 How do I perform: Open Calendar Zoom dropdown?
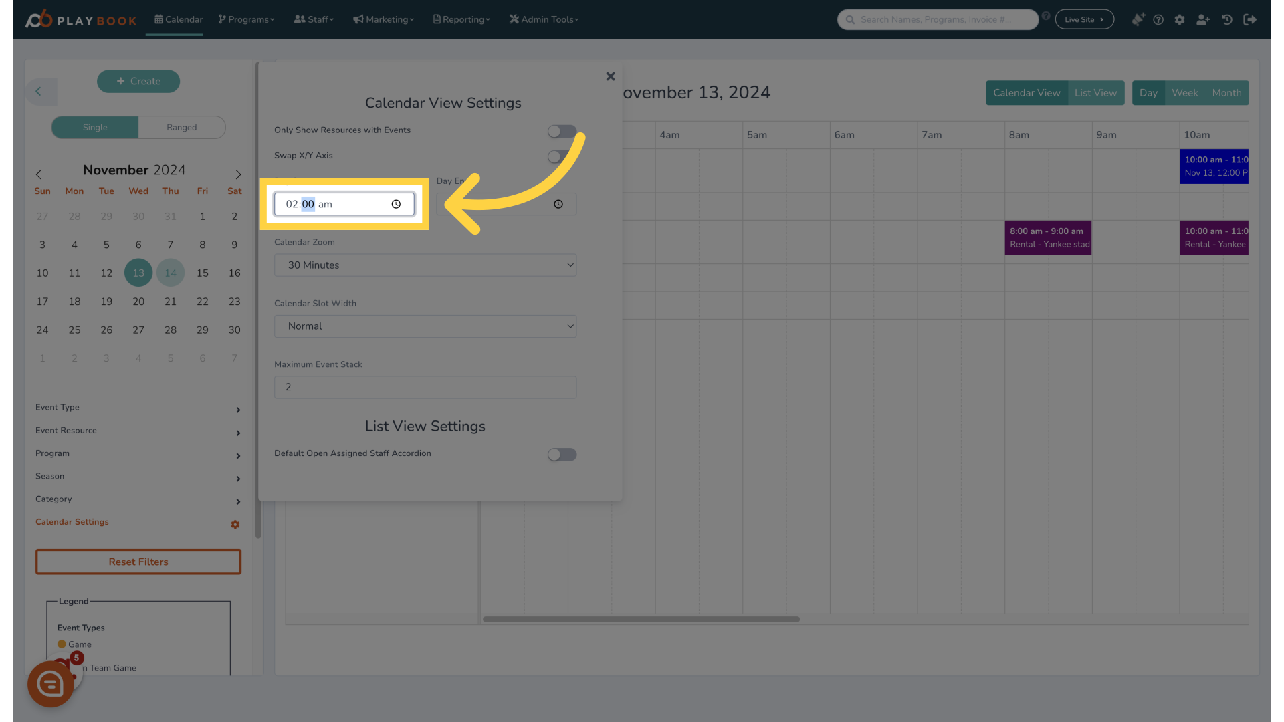click(425, 265)
